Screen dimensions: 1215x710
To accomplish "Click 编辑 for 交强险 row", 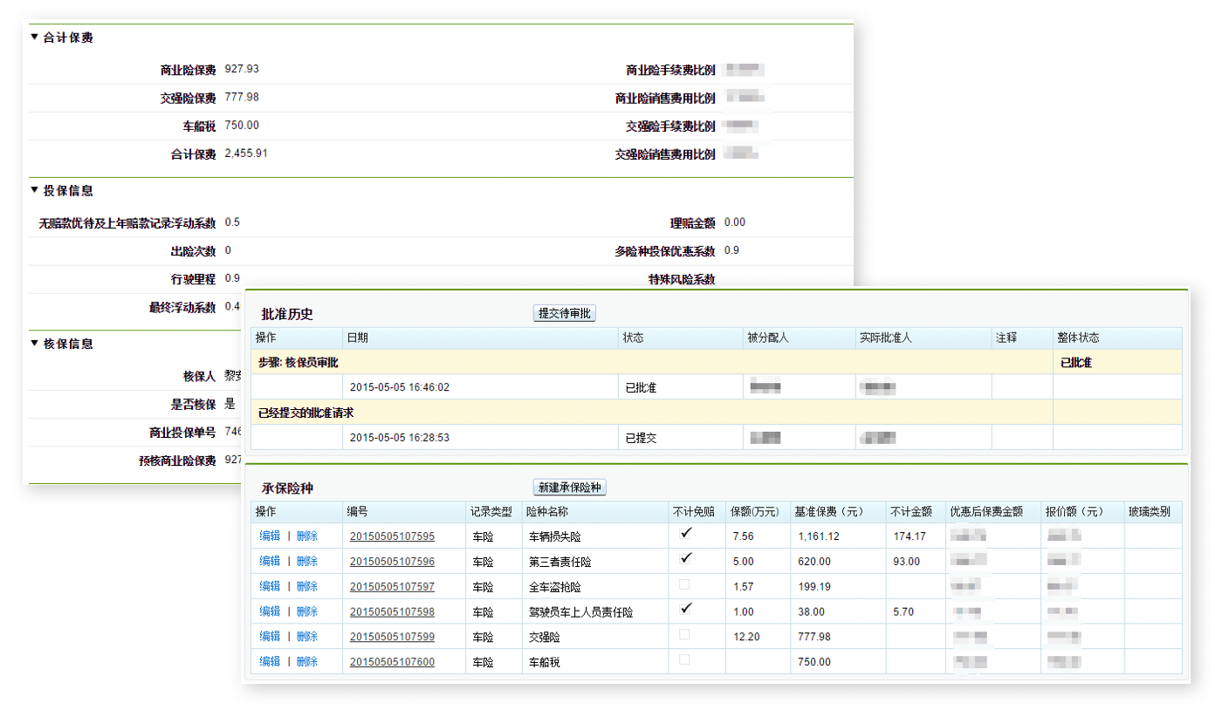I will click(x=270, y=637).
